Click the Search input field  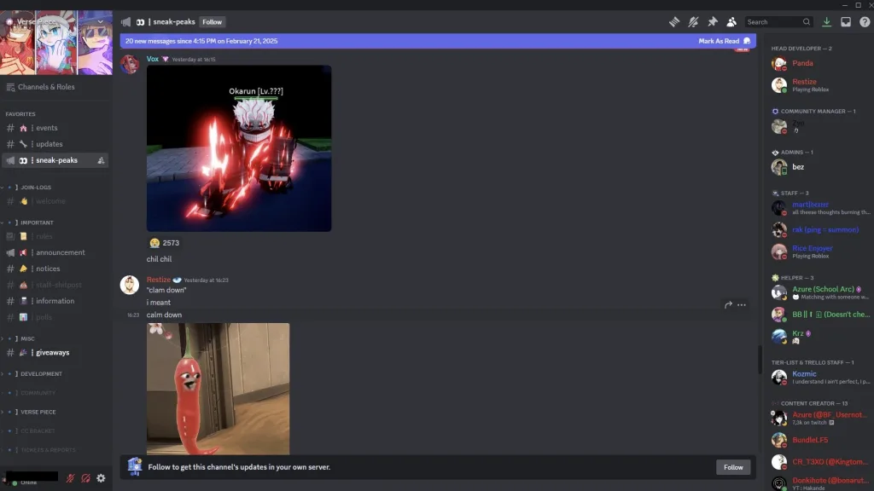point(778,21)
